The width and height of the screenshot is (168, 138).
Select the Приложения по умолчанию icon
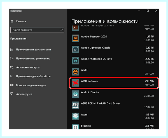click(12, 58)
